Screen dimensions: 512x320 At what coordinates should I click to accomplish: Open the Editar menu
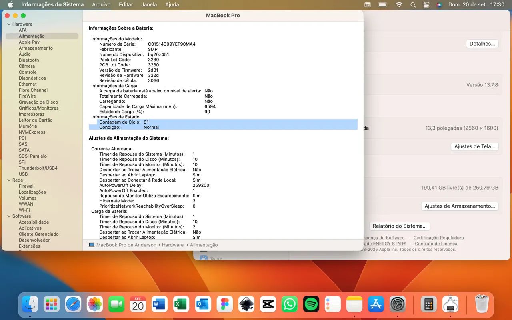(x=126, y=5)
